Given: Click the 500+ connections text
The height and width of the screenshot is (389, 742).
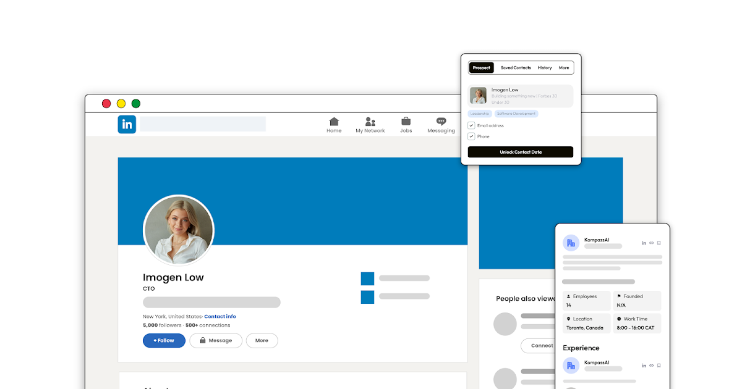Looking at the screenshot, I should point(208,325).
